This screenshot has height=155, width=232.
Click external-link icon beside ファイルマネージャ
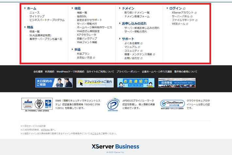coord(196,20)
